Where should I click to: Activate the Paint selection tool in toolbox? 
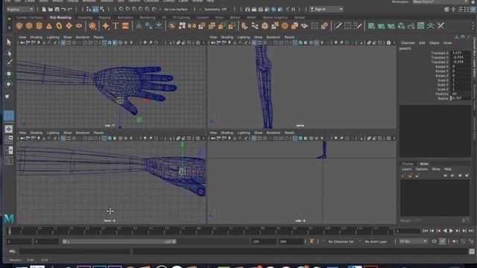[x=9, y=63]
